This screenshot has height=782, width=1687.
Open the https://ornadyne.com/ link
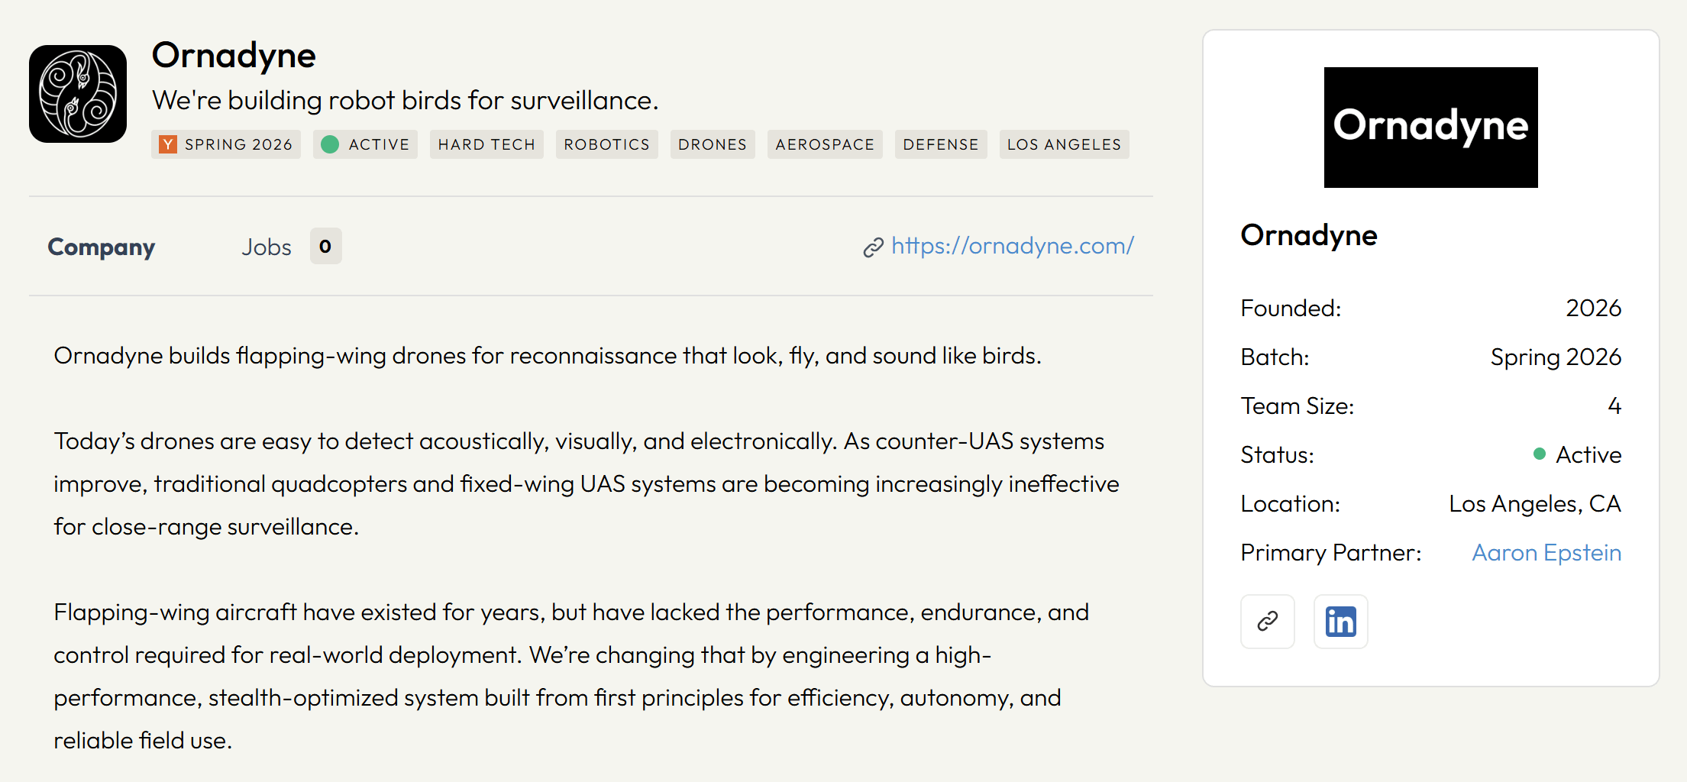click(x=1013, y=246)
